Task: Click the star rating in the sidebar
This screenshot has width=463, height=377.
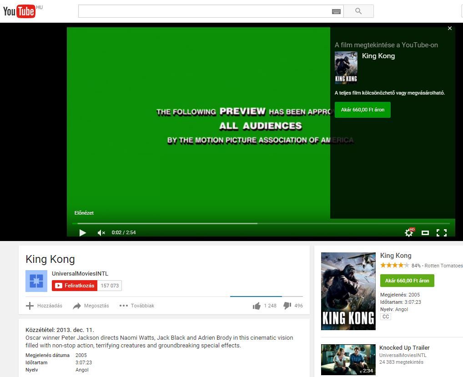Action: click(395, 266)
